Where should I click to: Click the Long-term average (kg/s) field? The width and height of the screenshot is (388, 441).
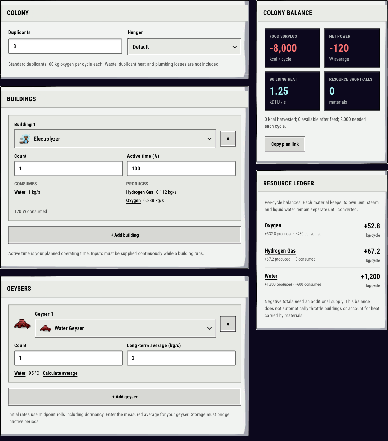pos(181,358)
